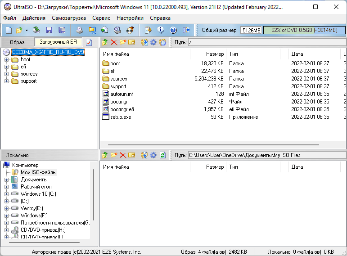Click the Open image folder icon
This screenshot has height=256, width=347.
(x=19, y=30)
